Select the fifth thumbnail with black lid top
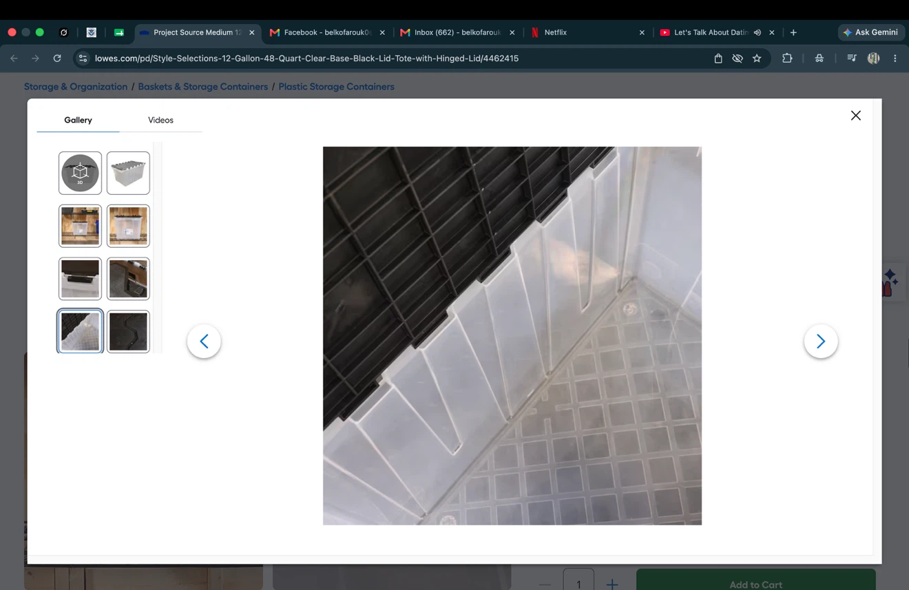 coord(80,279)
